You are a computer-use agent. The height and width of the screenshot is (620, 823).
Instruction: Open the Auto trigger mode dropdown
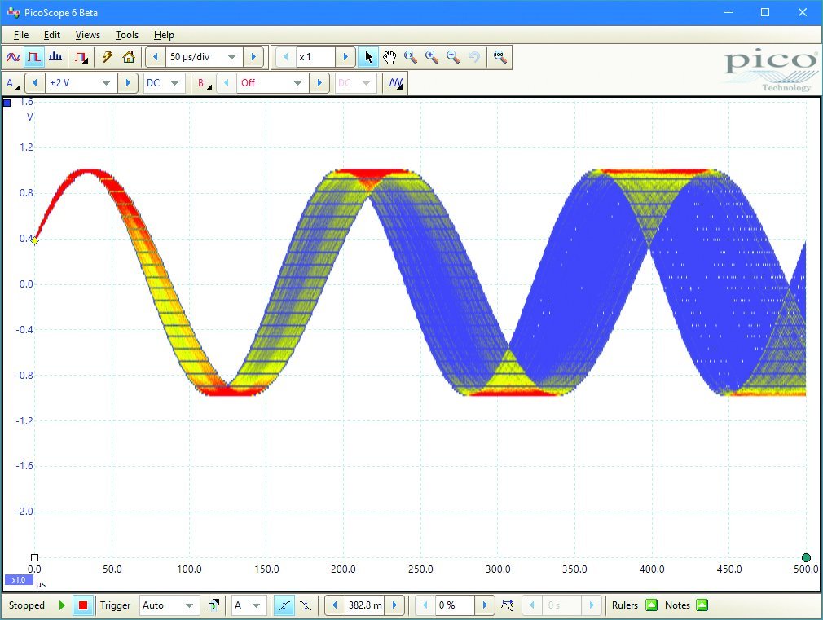pos(169,605)
